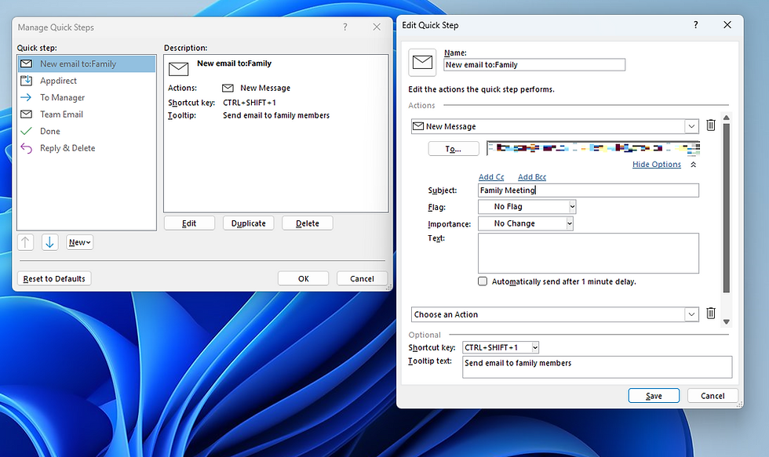Click the Tooltip text field
Image resolution: width=769 pixels, height=457 pixels.
pyautogui.click(x=597, y=367)
